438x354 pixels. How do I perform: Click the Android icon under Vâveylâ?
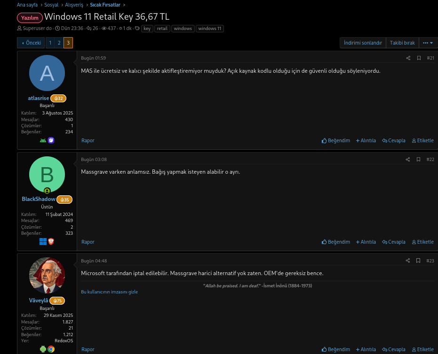pyautogui.click(x=43, y=349)
